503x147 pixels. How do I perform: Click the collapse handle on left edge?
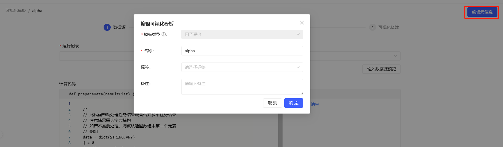pos(1,135)
